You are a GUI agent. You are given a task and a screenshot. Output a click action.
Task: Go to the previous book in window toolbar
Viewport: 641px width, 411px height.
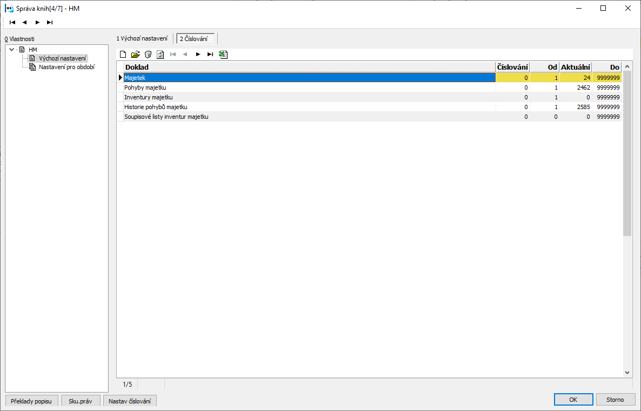[x=24, y=23]
